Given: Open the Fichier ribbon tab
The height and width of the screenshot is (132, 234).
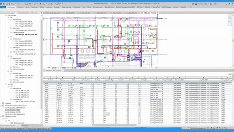Looking at the screenshot, I should point(3,7).
